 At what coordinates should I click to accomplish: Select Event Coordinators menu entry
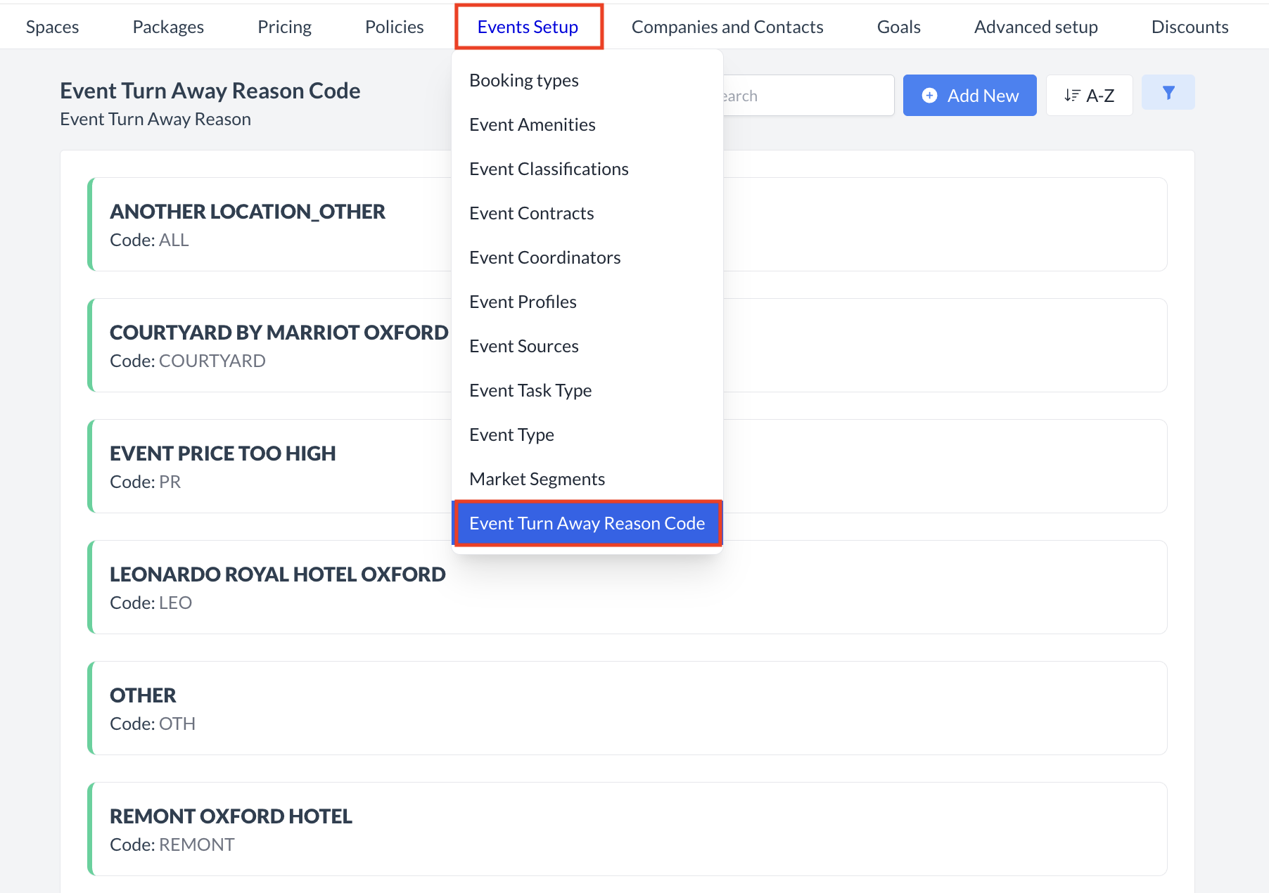click(x=544, y=257)
